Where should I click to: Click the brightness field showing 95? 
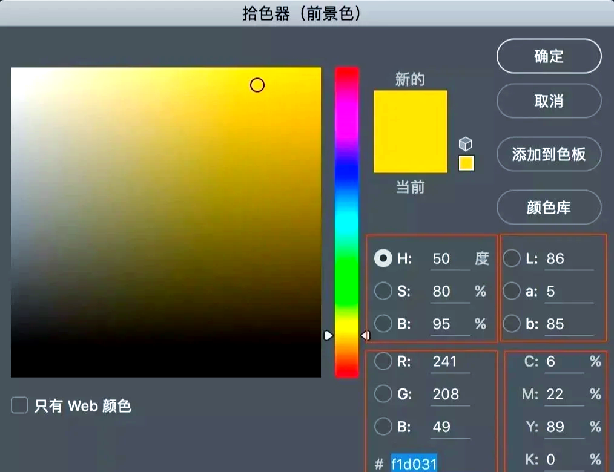tap(450, 325)
